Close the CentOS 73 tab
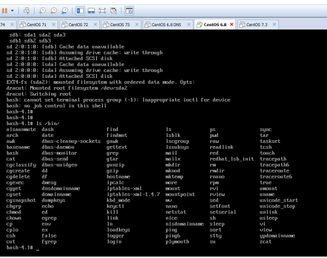The height and width of the screenshot is (258, 327). click(137, 24)
